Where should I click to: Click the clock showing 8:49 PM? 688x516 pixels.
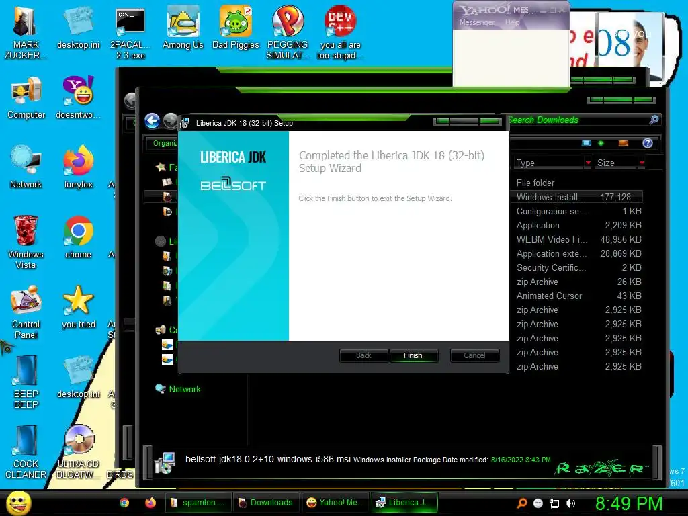[628, 503]
